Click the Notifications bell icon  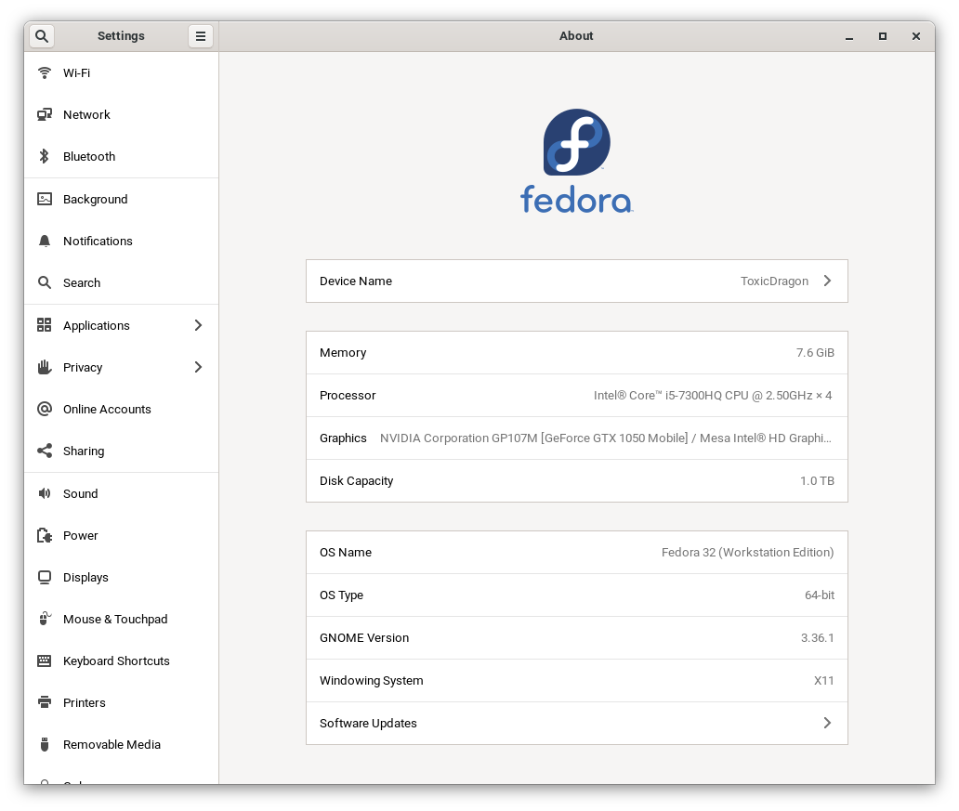click(44, 241)
